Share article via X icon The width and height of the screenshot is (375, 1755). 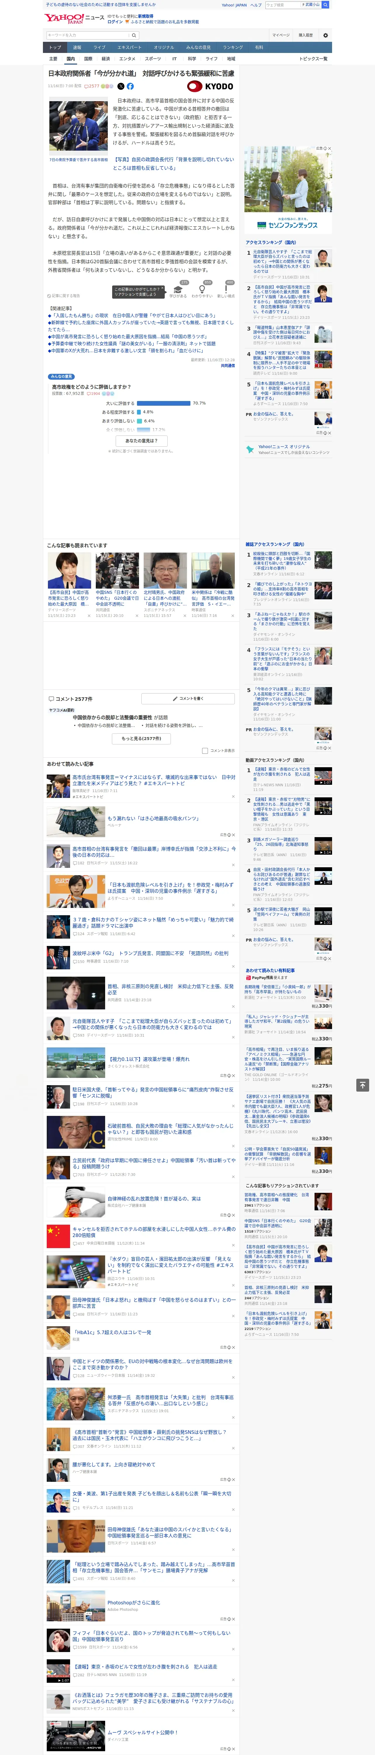(x=121, y=87)
